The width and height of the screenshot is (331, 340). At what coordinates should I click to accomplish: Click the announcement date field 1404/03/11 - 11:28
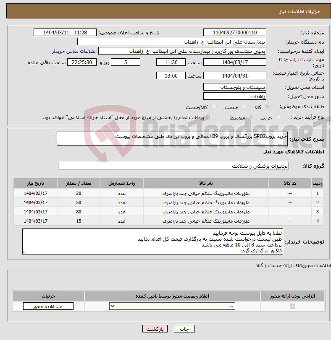[65, 33]
